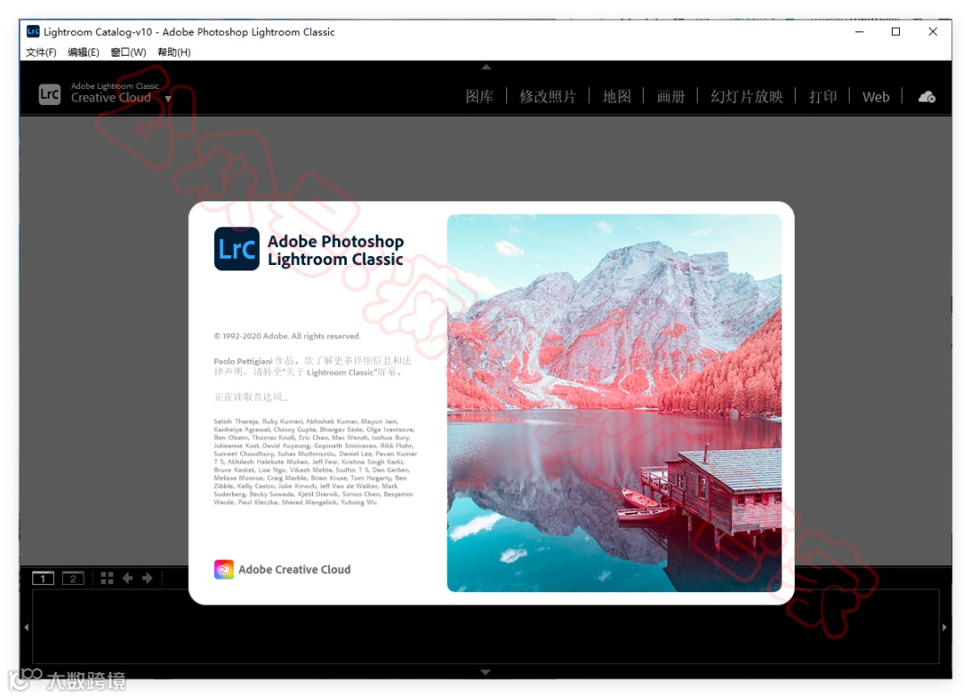Open the 文件(F) menu

(x=40, y=52)
